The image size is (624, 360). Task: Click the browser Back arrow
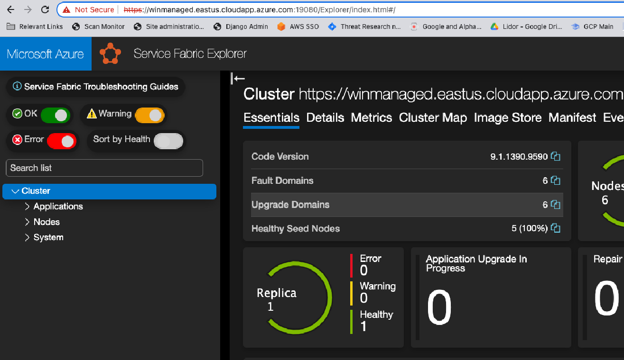coord(11,9)
